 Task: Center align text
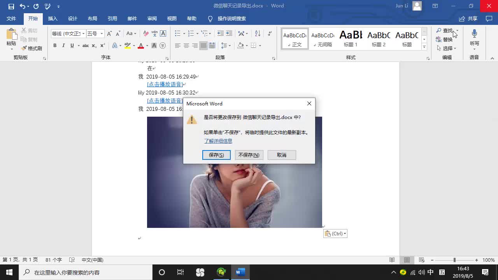[186, 45]
